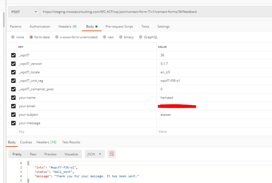Select the raw body type radio button
The image size is (272, 183).
pyautogui.click(x=105, y=37)
